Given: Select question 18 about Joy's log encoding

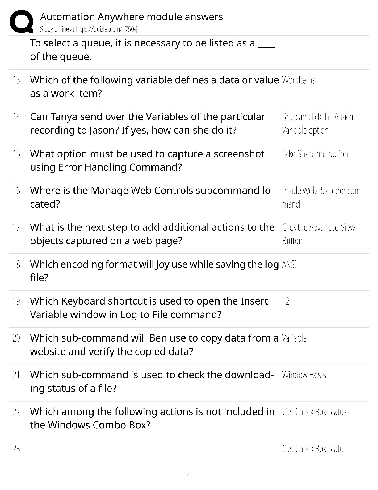Looking at the screenshot, I should pos(154,271).
